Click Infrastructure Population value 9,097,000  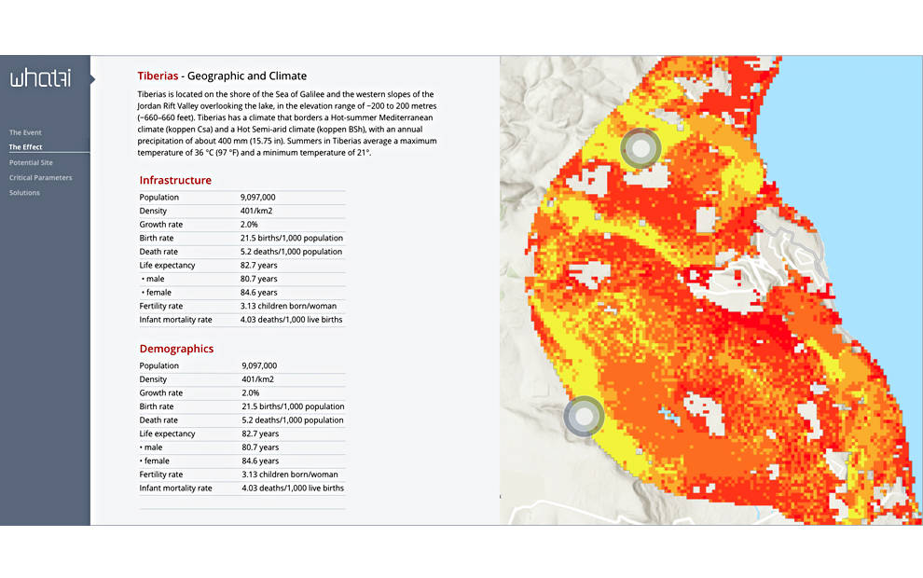click(x=258, y=198)
